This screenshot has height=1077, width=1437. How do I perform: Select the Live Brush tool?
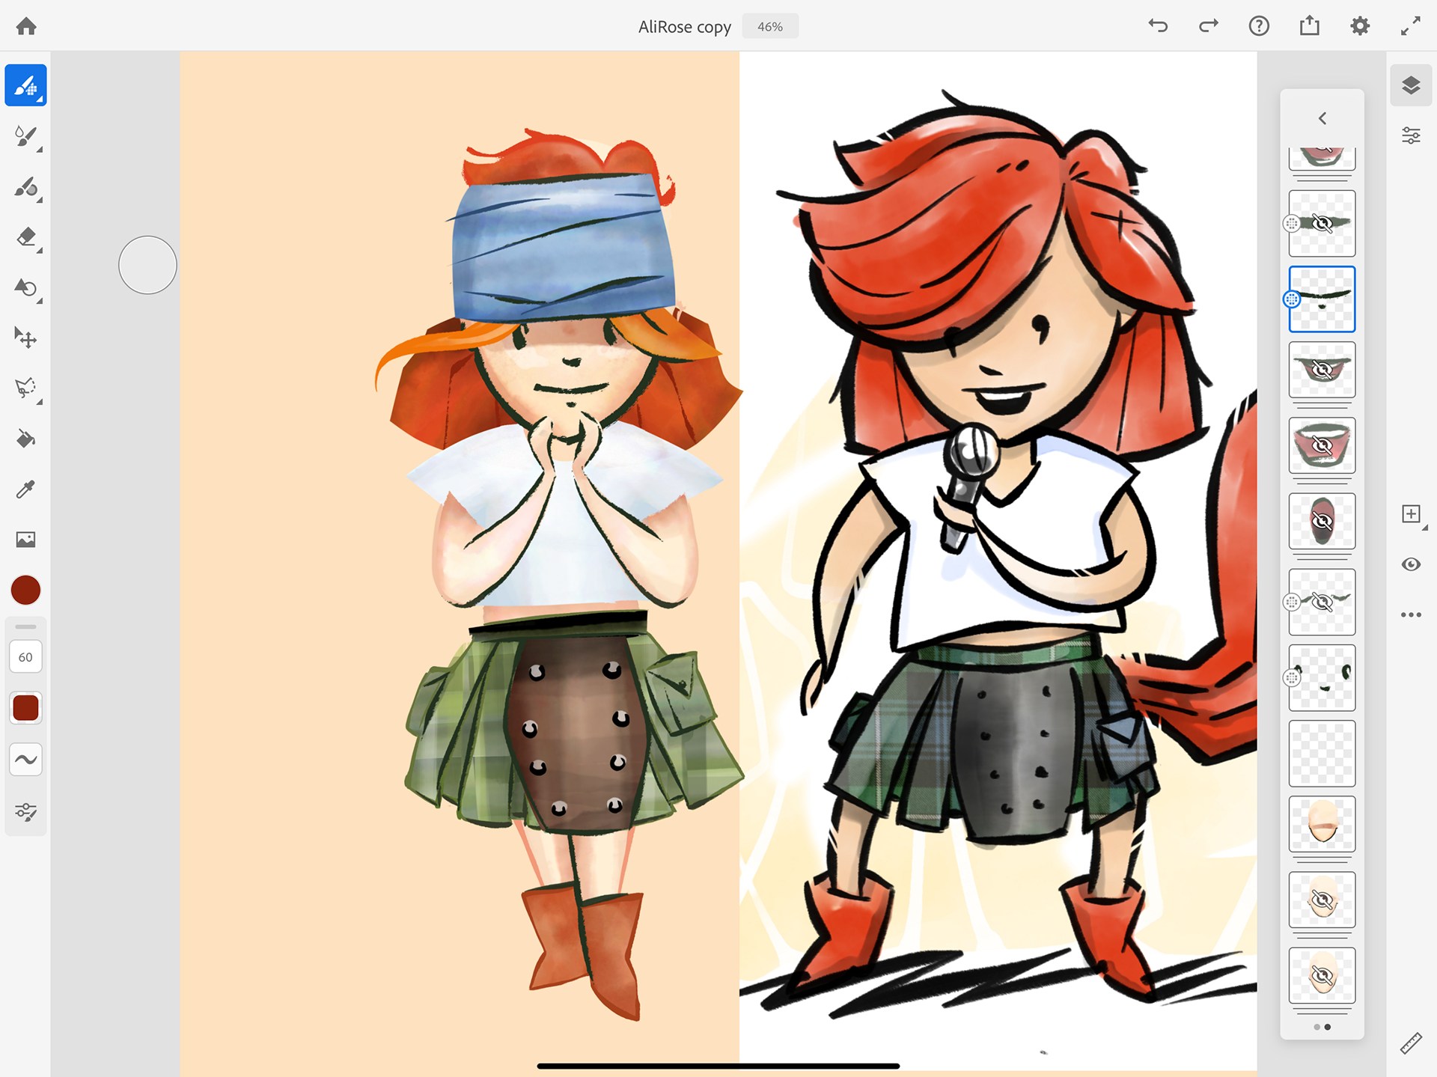25,136
